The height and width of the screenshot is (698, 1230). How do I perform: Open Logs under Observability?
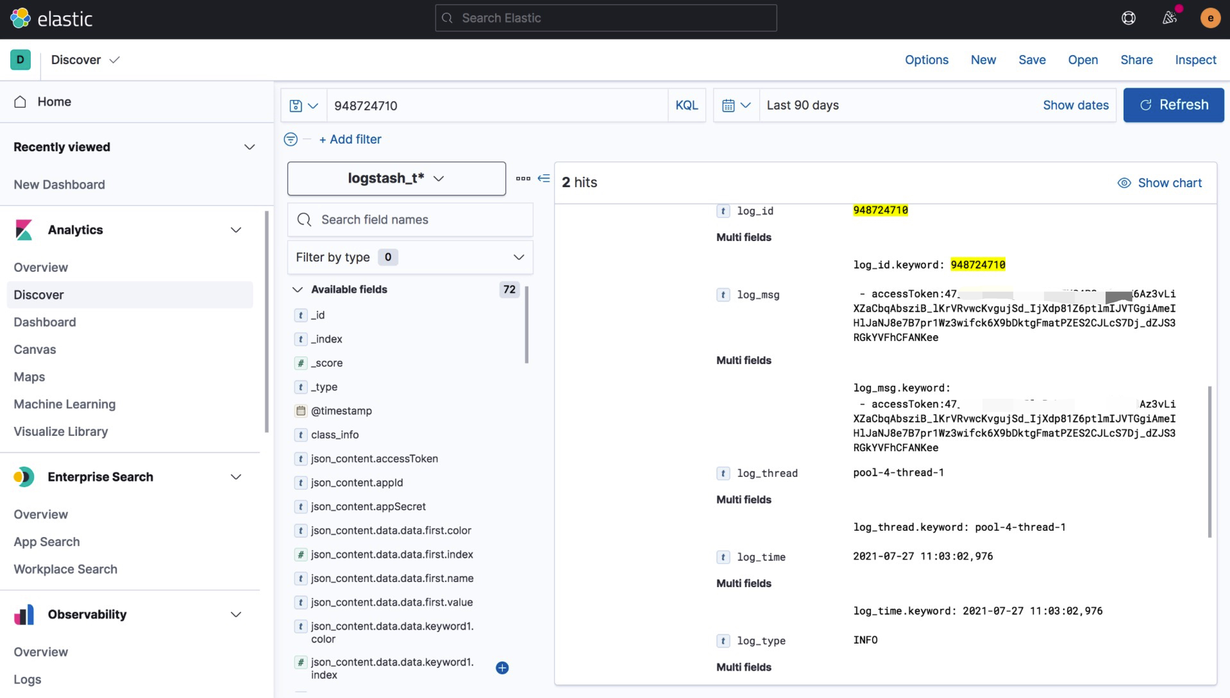[28, 679]
